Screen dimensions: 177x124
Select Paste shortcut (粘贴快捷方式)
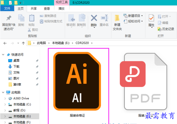coord(51,21)
